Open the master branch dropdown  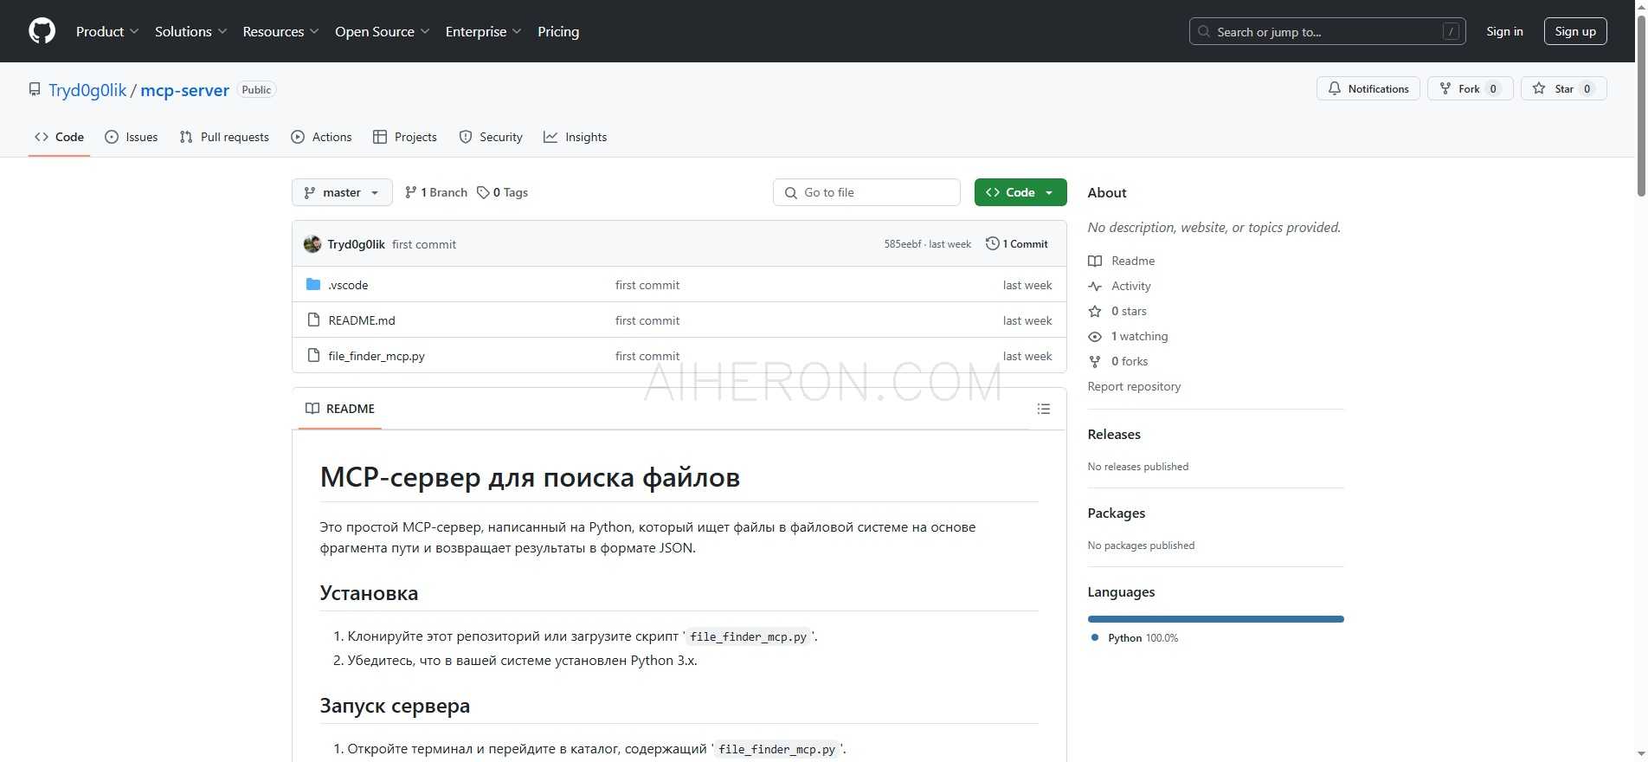click(342, 192)
